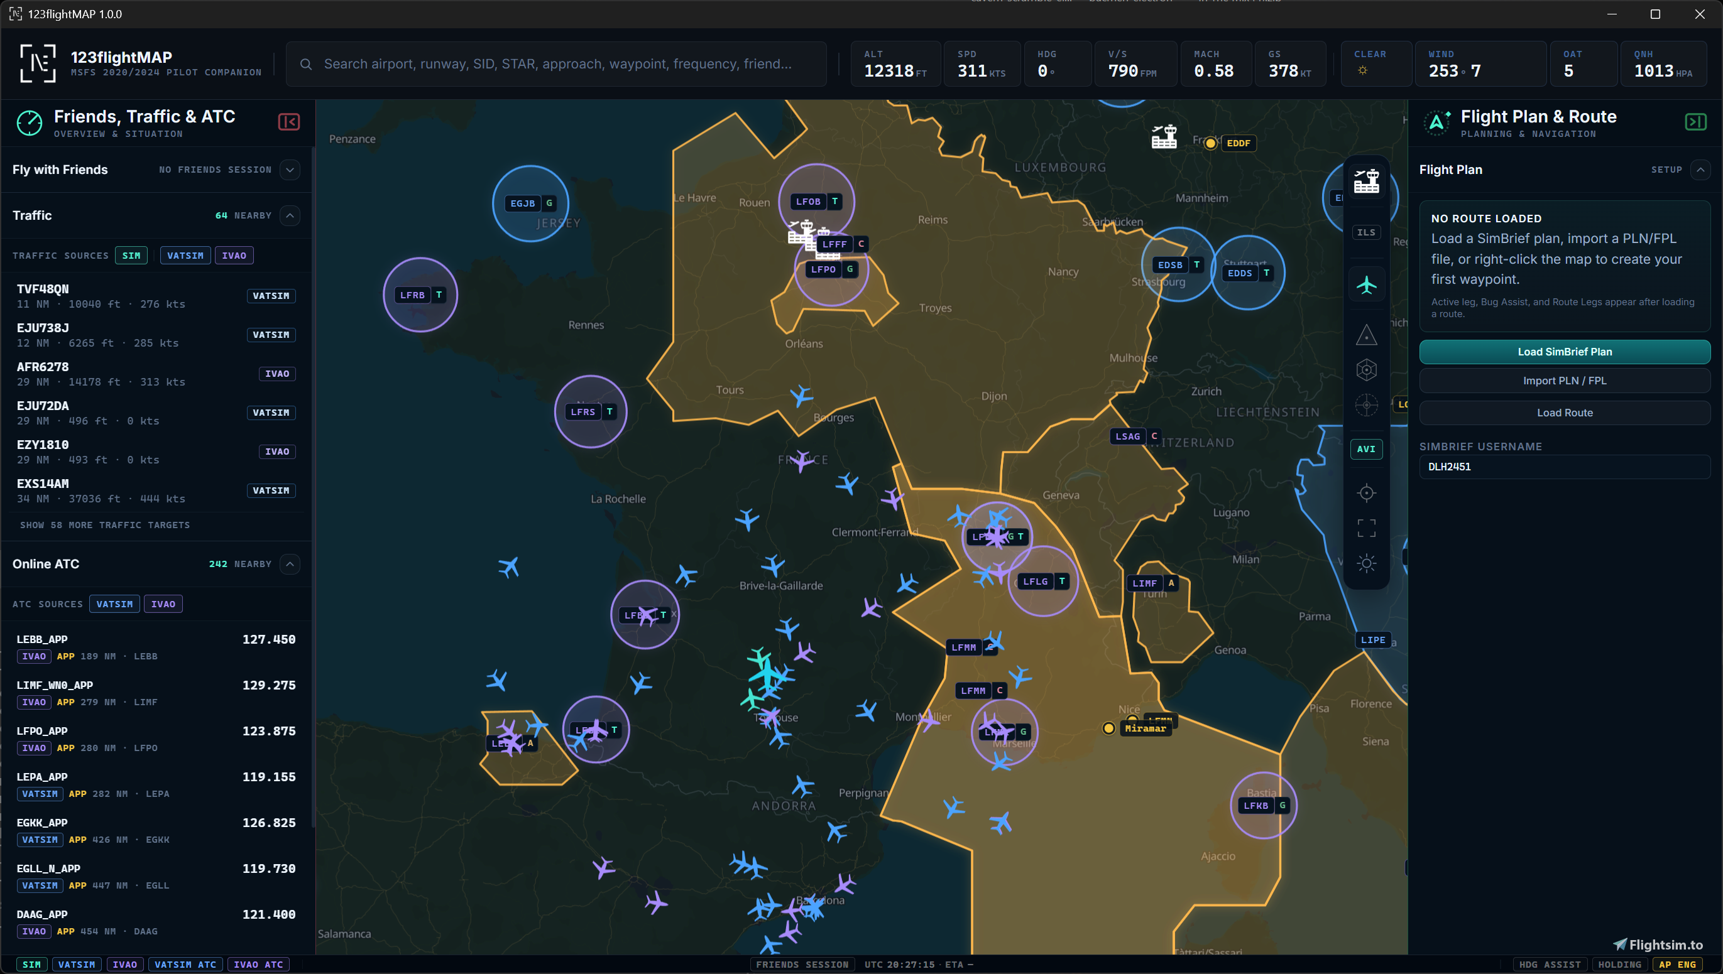Click sun brightness icon in map toolbar
The width and height of the screenshot is (1723, 974).
pyautogui.click(x=1366, y=563)
